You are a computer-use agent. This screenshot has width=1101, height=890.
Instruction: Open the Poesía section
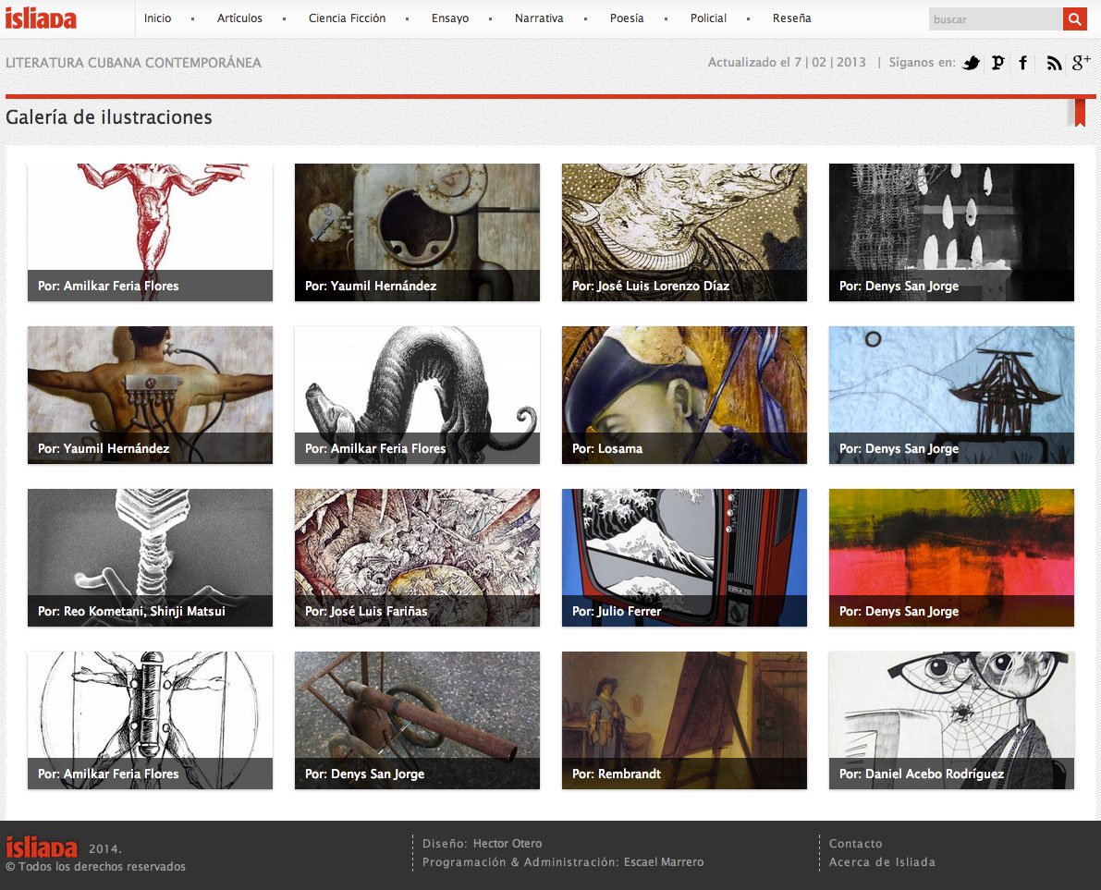point(627,18)
